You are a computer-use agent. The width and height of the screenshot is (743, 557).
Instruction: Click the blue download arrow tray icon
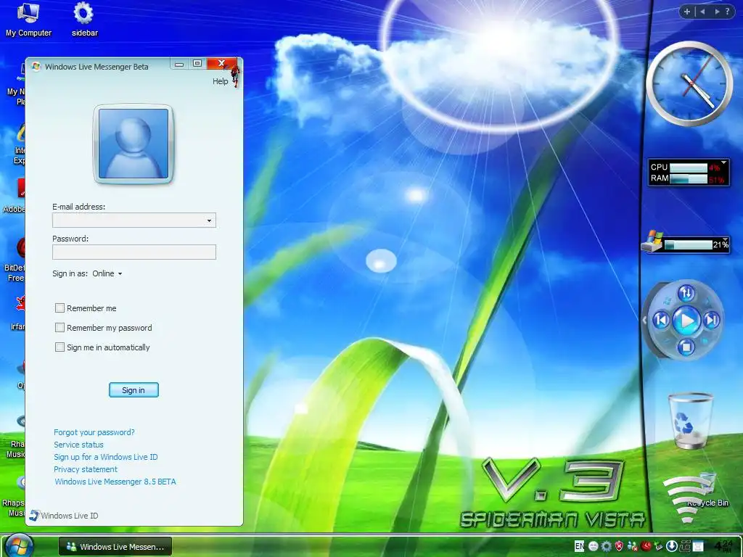coord(671,546)
